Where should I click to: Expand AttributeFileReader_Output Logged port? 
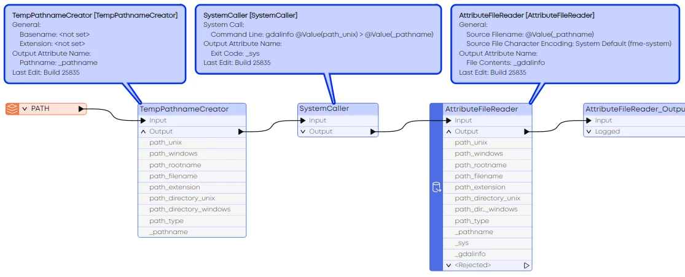(x=589, y=132)
